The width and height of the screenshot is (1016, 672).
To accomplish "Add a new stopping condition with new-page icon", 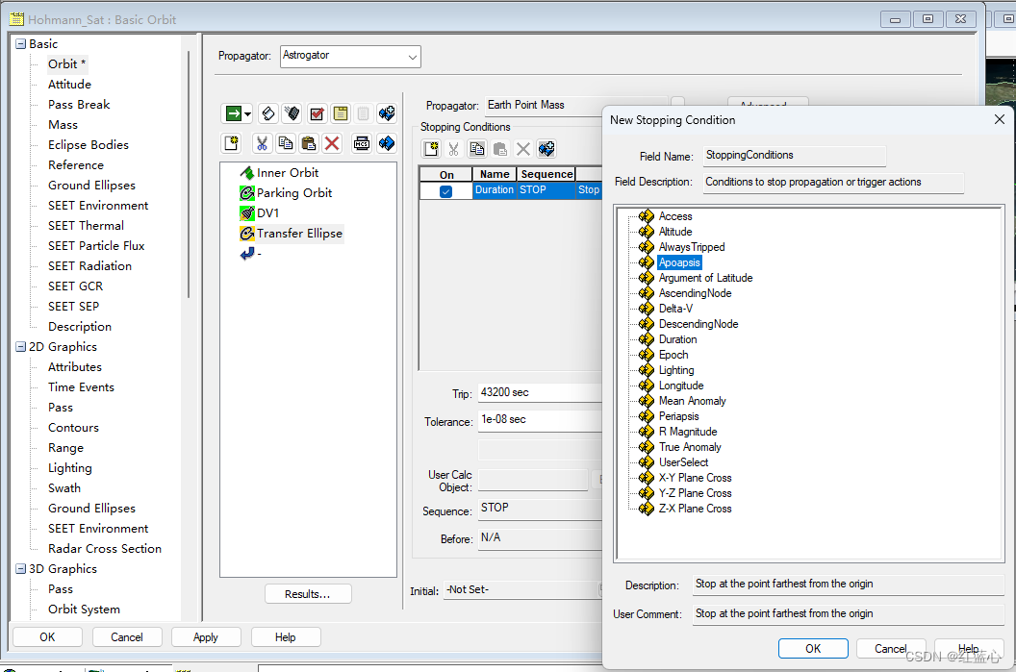I will tap(431, 149).
